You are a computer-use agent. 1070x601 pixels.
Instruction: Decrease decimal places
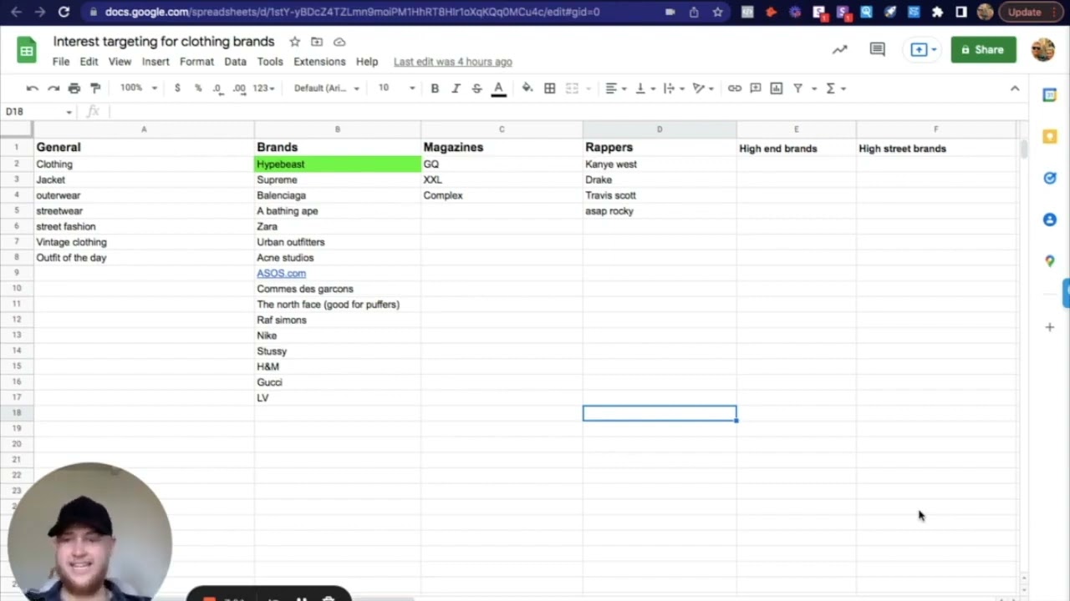coord(217,88)
